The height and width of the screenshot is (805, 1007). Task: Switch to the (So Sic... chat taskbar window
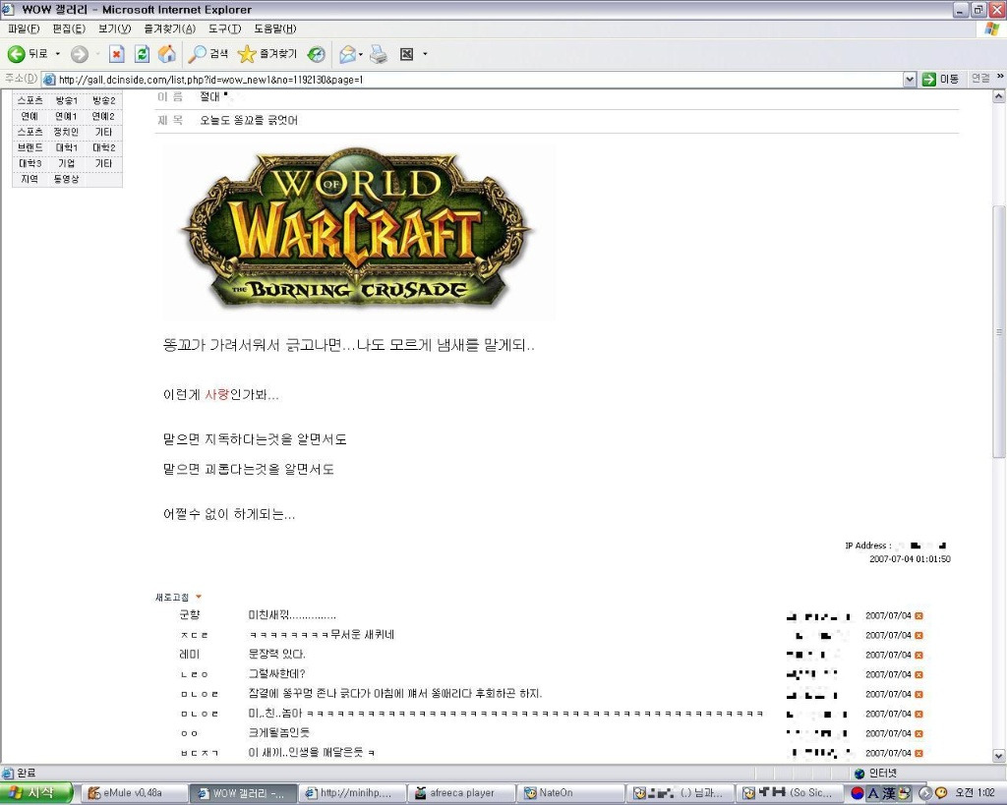[790, 793]
